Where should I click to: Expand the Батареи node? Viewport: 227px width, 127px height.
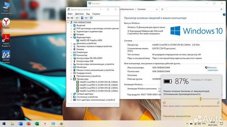coord(71,34)
